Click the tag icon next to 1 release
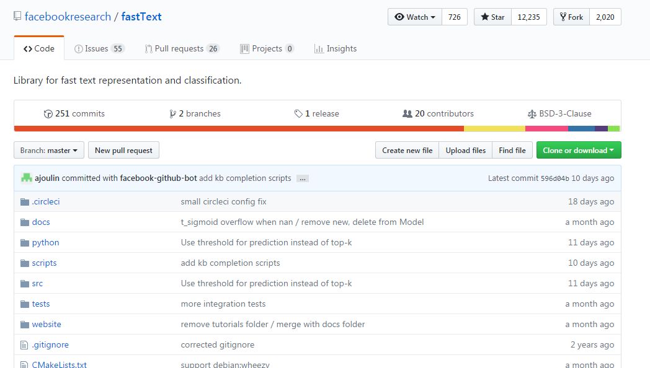The height and width of the screenshot is (368, 650). coord(298,113)
